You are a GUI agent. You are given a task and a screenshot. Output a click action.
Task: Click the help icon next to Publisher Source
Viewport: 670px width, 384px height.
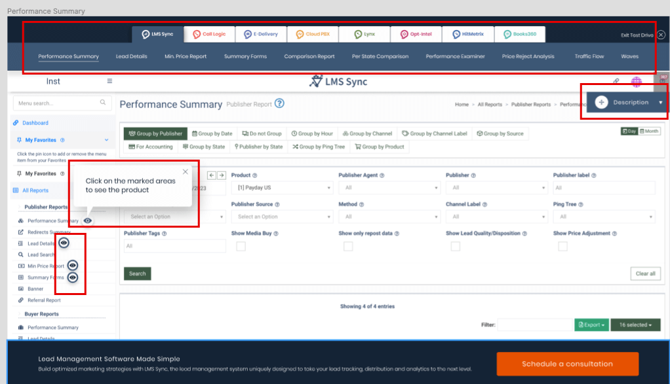[x=277, y=205]
